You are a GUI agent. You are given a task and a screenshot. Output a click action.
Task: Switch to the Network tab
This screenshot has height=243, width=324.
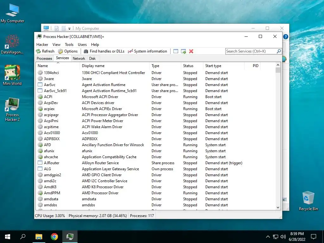point(79,59)
